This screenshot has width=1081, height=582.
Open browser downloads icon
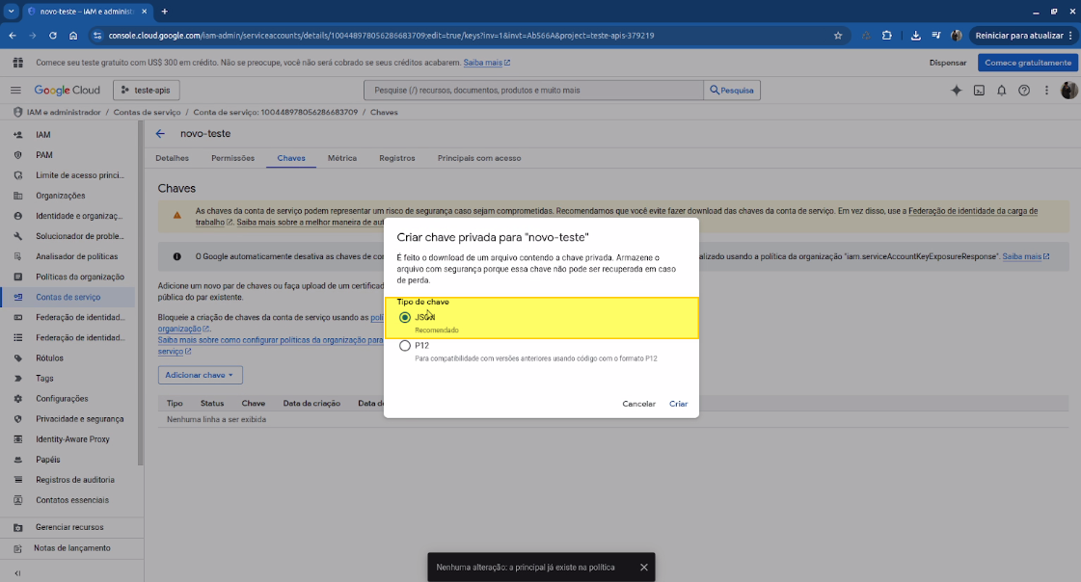pyautogui.click(x=915, y=35)
